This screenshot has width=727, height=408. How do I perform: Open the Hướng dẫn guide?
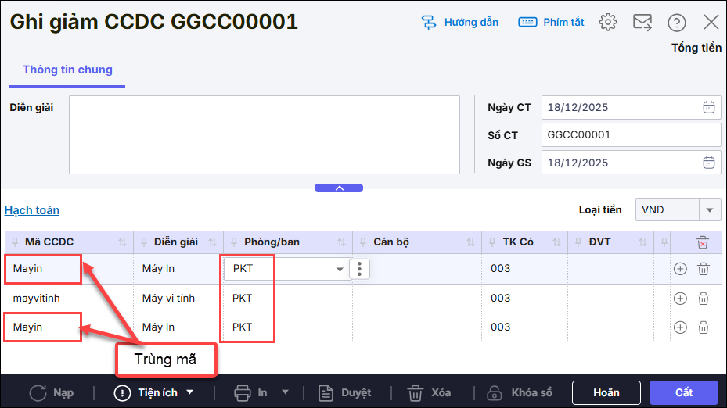pos(459,22)
